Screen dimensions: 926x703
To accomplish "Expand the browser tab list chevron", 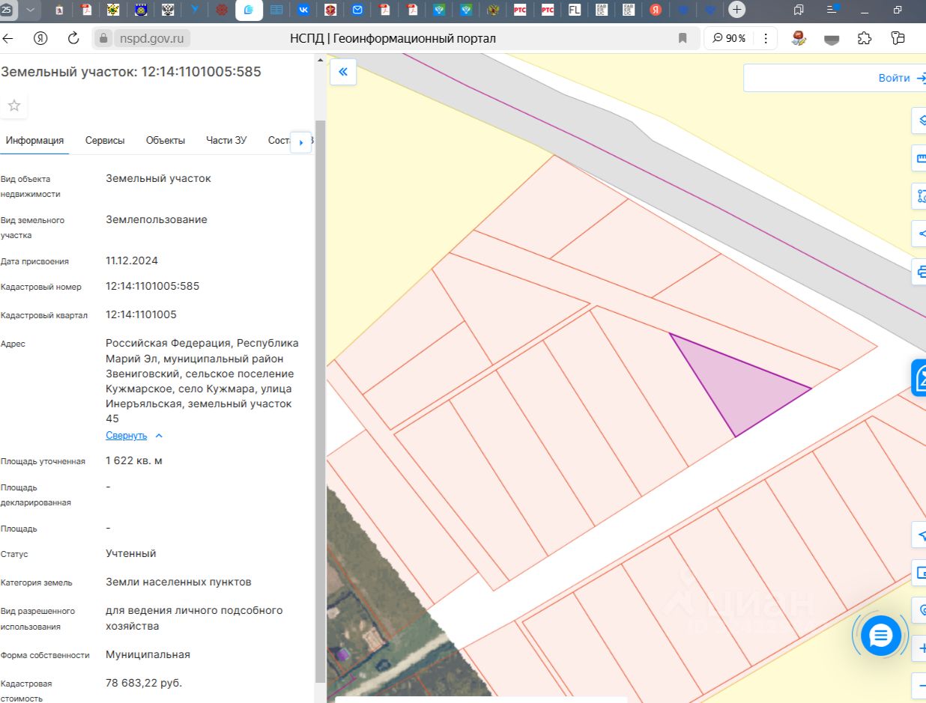I will tap(30, 10).
